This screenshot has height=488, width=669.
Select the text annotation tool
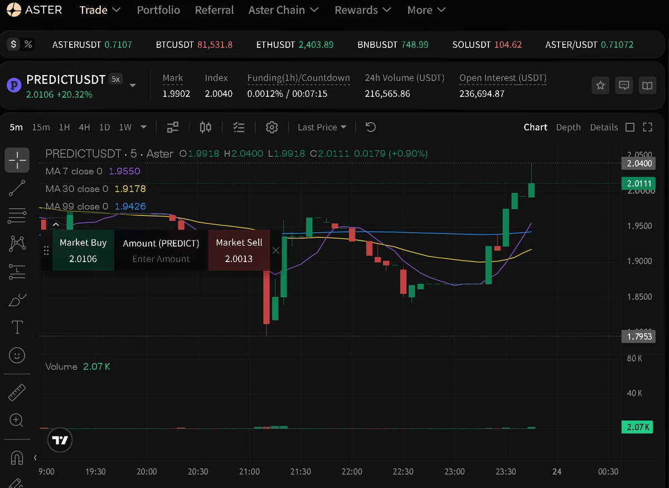coord(17,327)
